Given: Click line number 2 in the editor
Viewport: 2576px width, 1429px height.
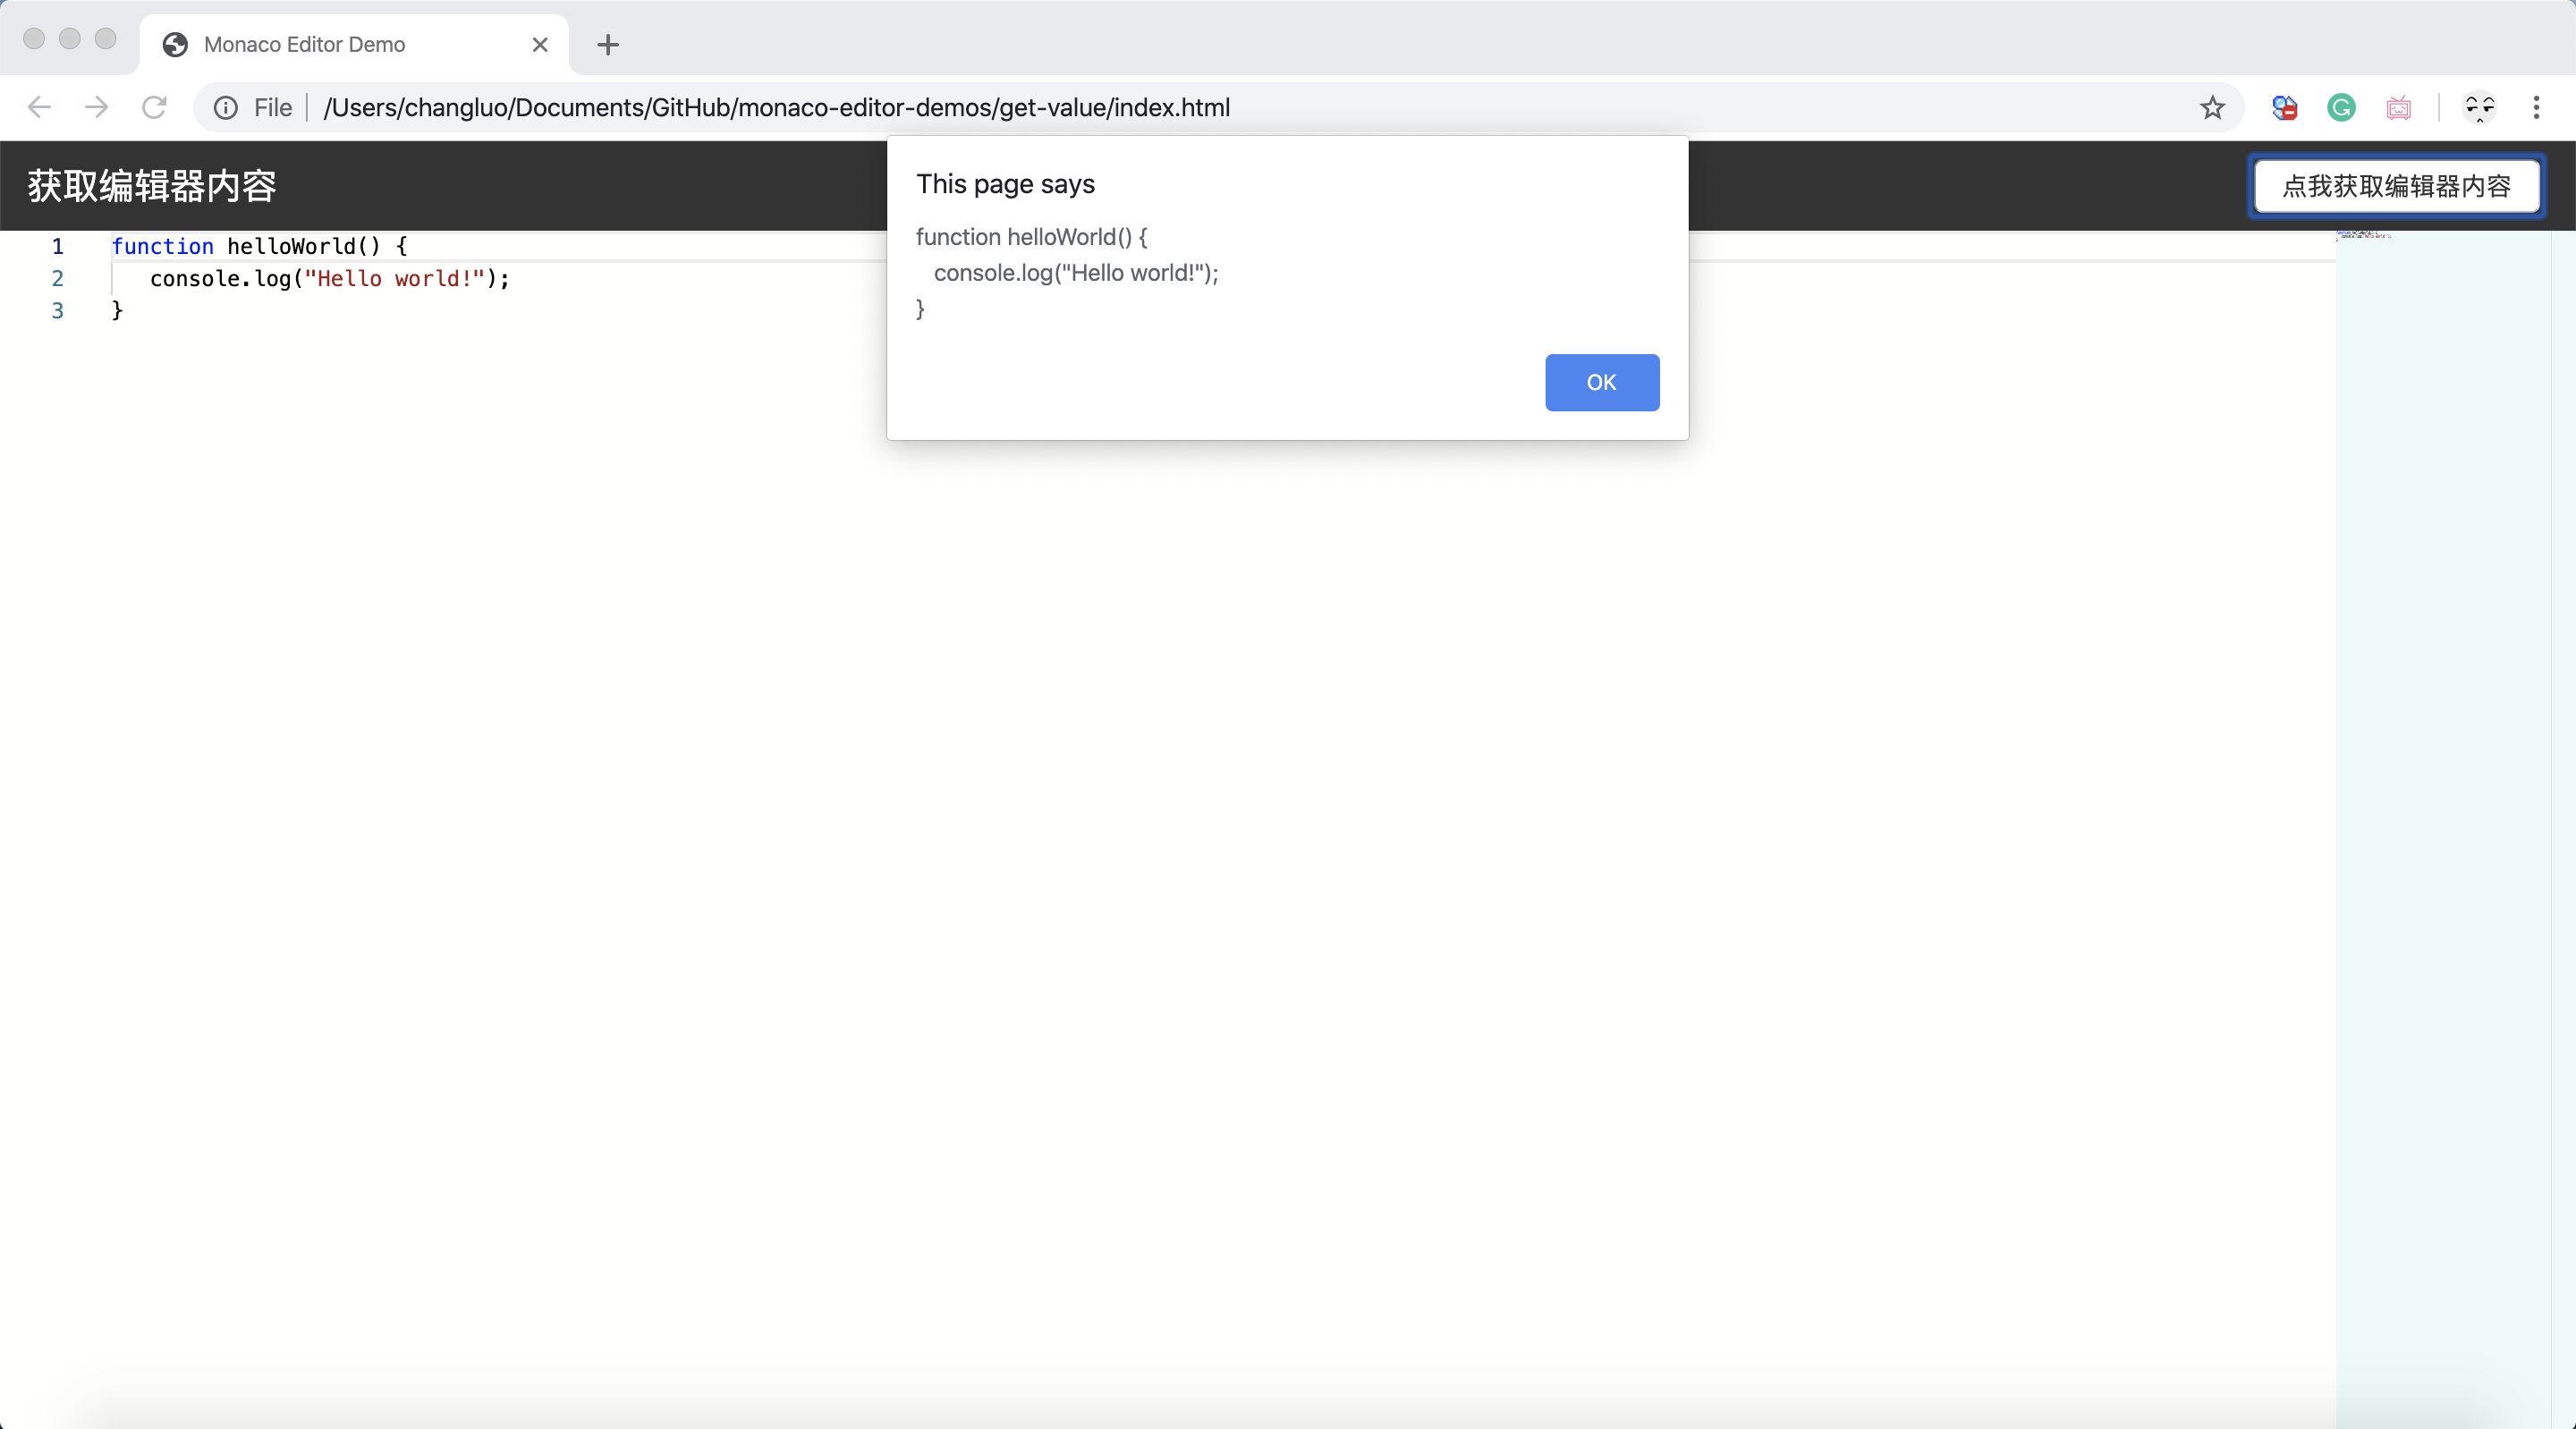Looking at the screenshot, I should [x=57, y=278].
